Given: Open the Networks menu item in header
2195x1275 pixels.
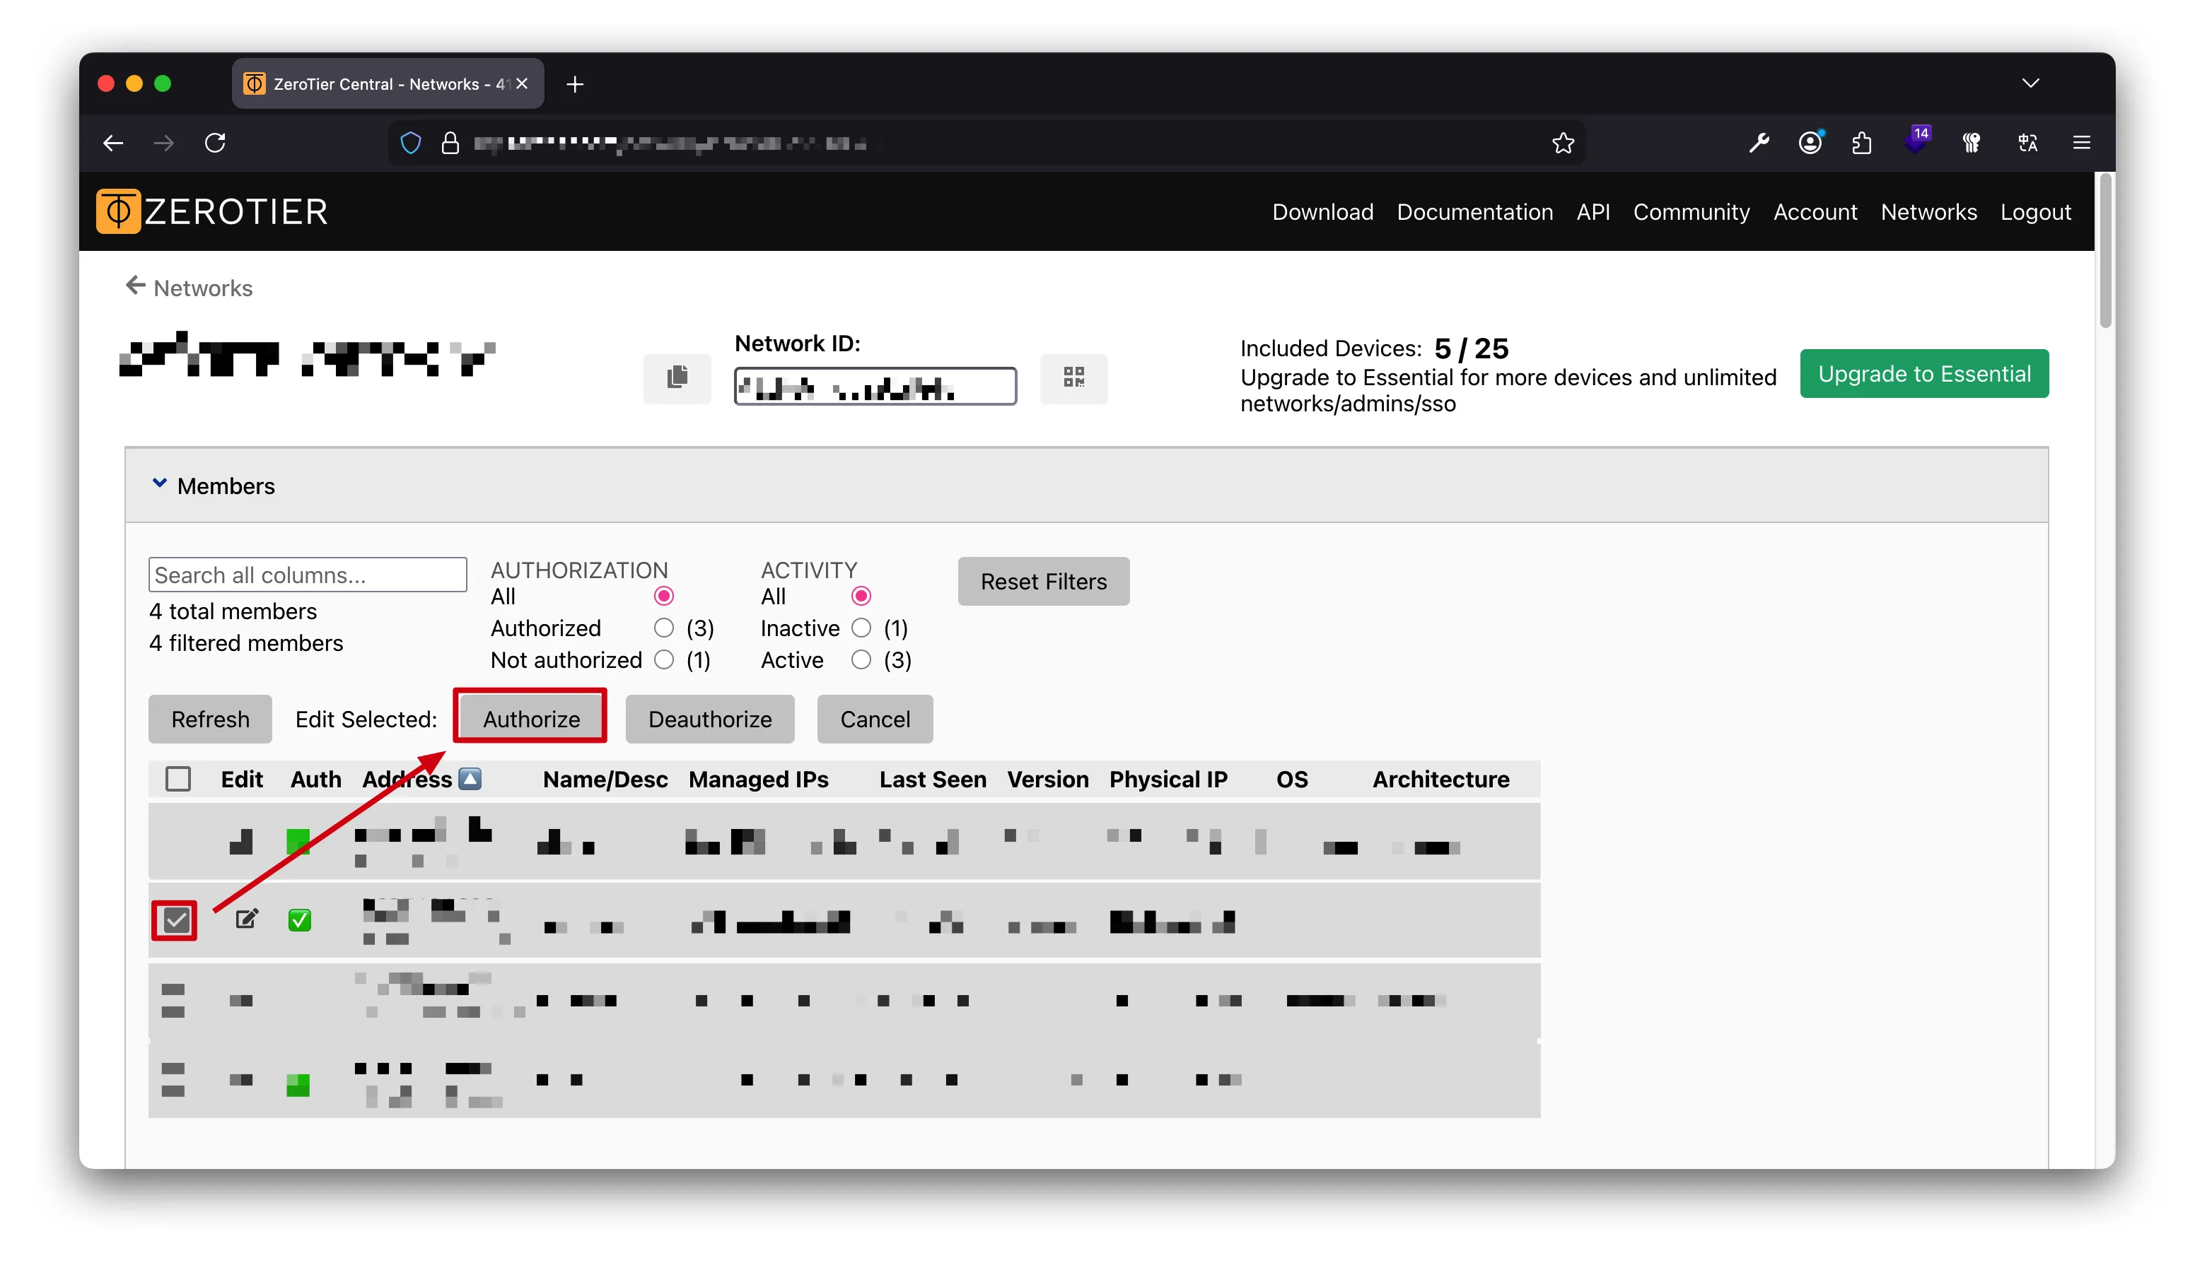Looking at the screenshot, I should point(1928,211).
